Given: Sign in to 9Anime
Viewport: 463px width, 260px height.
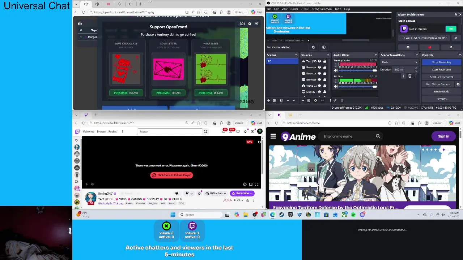Looking at the screenshot, I should tap(443, 136).
